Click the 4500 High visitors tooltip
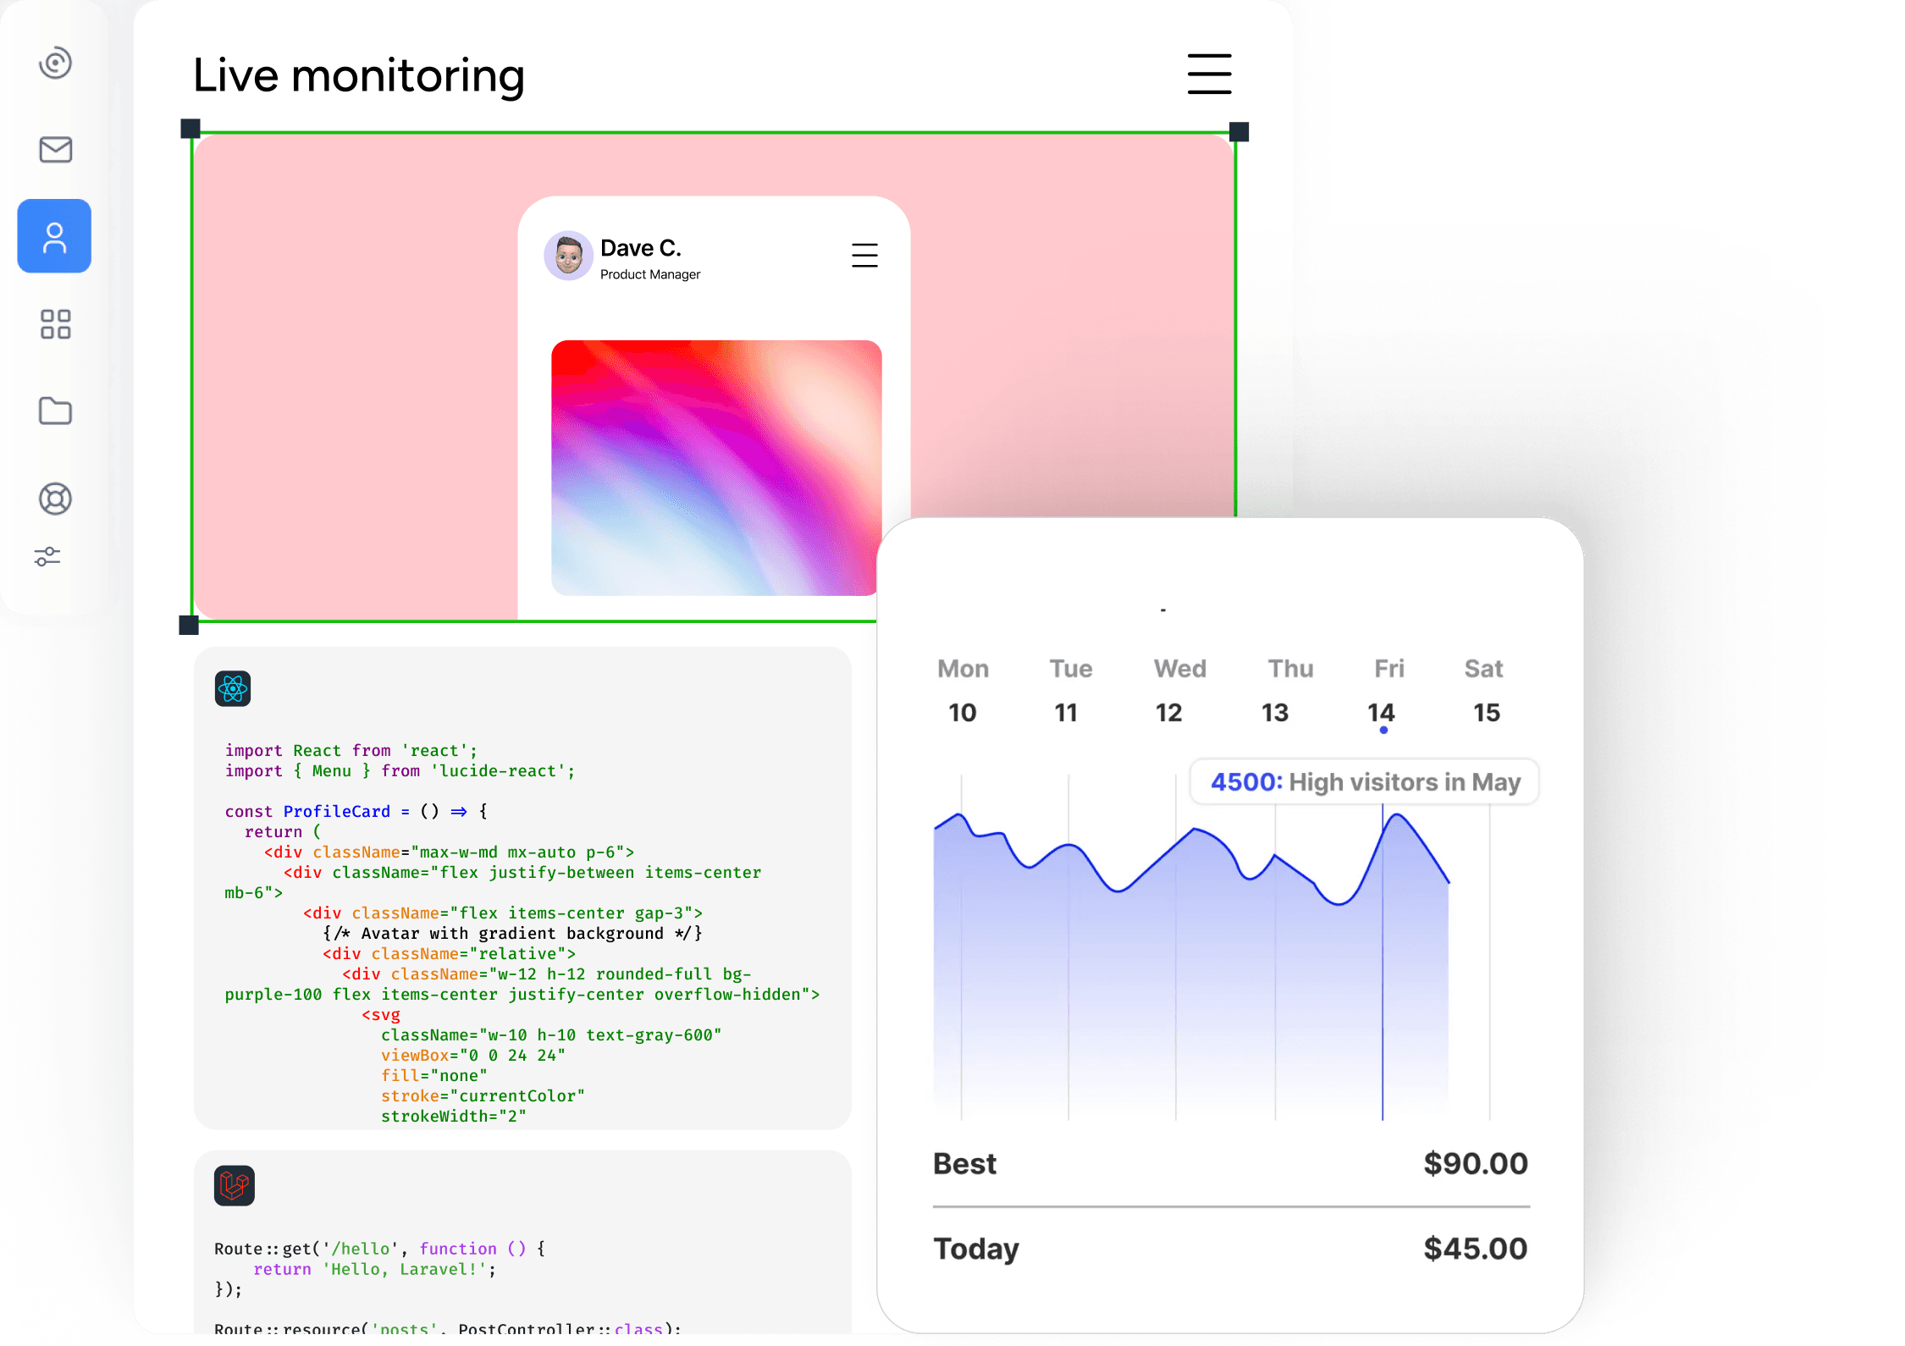 tap(1364, 782)
